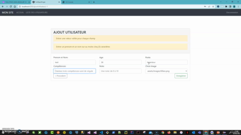Click the Enregistrer button
Image resolution: width=241 pixels, height=135 pixels.
[x=181, y=76]
